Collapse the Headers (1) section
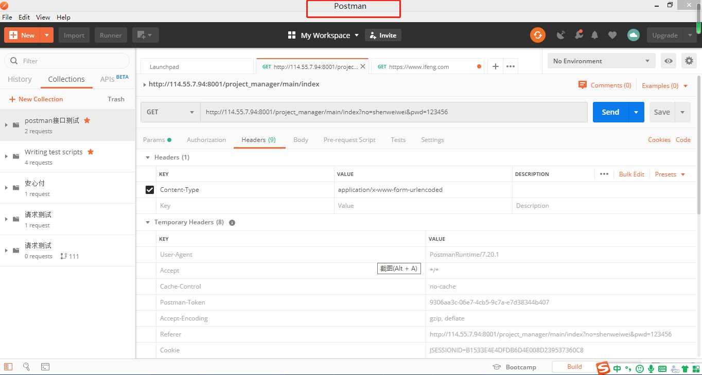This screenshot has width=702, height=375. (x=148, y=157)
